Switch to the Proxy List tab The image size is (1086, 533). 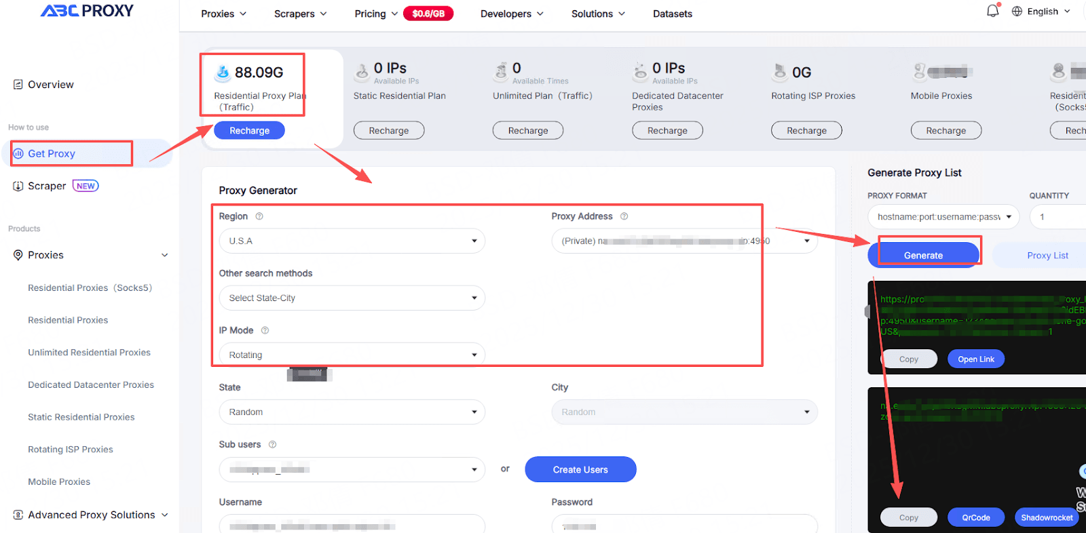tap(1047, 255)
